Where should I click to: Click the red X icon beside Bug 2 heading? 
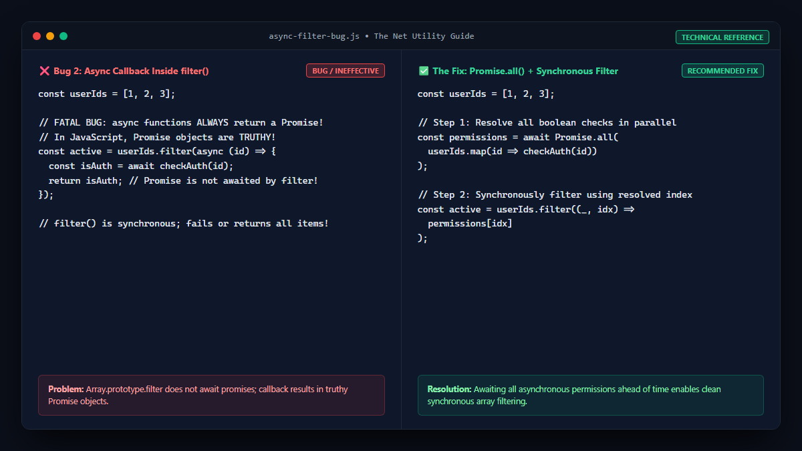pos(44,71)
